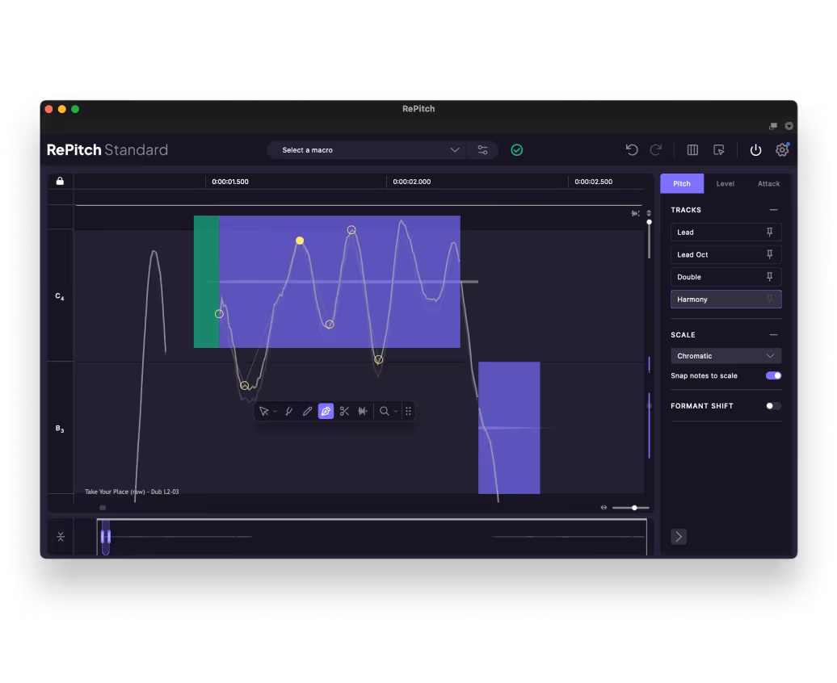837x683 pixels.
Task: Click the title bar dropdown arrow icon
Action: 789,126
